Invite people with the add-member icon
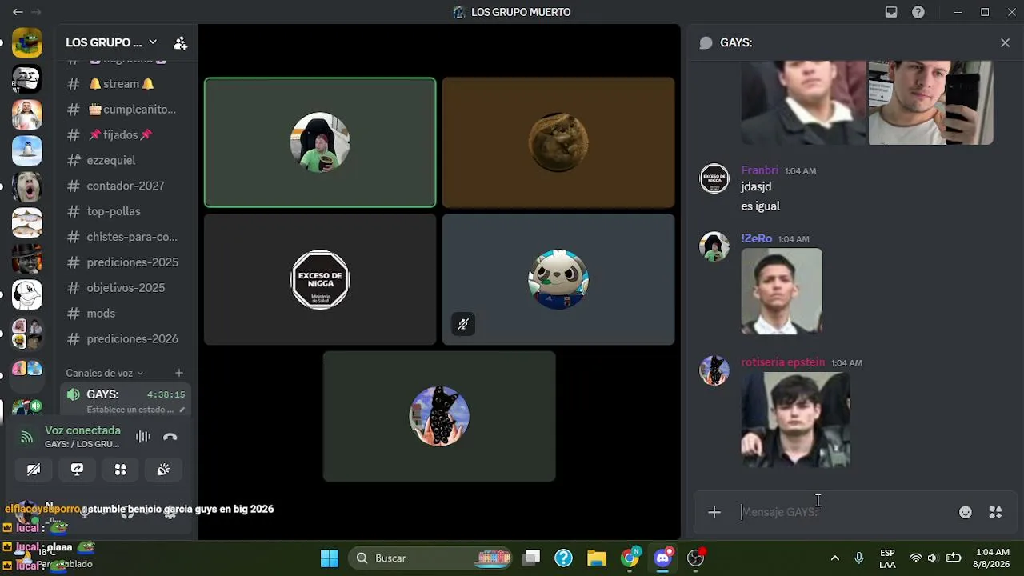Viewport: 1024px width, 576px height. click(x=180, y=42)
